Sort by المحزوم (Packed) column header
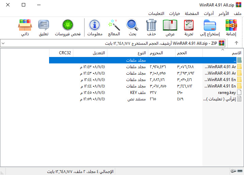The height and width of the screenshot is (175, 244). pyautogui.click(x=162, y=53)
